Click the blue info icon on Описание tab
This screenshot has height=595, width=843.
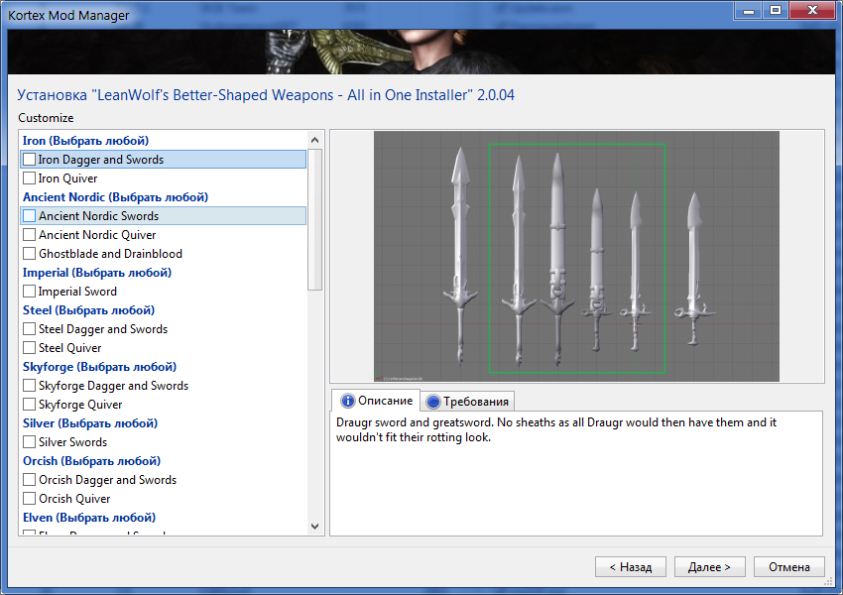pyautogui.click(x=348, y=401)
